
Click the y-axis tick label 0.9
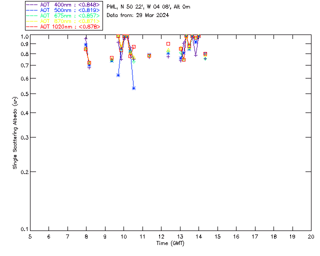tap(24, 44)
